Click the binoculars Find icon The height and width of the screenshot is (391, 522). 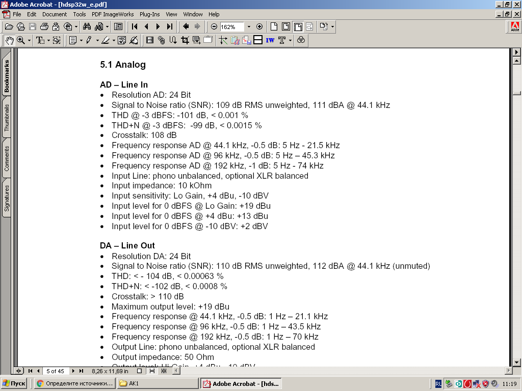pyautogui.click(x=87, y=26)
